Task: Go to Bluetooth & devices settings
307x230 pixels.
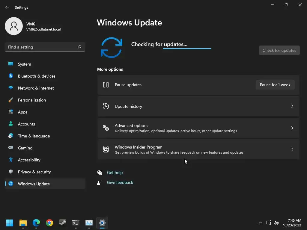Action: (45, 76)
